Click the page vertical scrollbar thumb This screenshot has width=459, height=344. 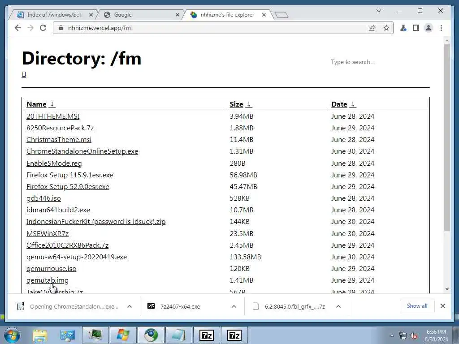click(x=447, y=138)
